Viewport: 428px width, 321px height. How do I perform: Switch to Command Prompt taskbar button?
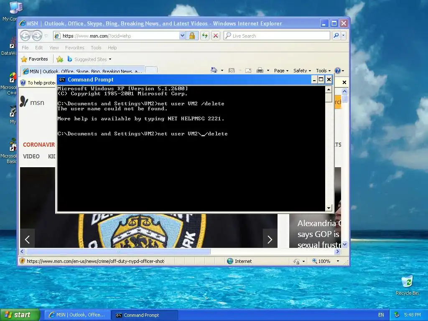(x=145, y=315)
